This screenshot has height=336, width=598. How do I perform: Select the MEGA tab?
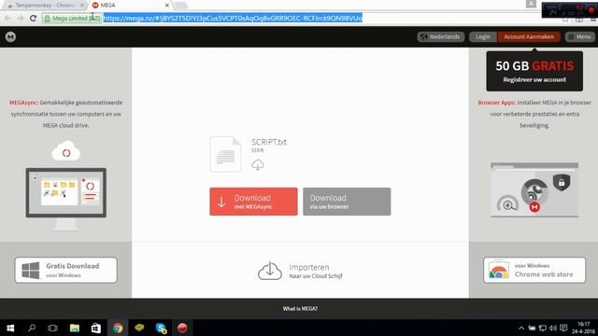pos(130,6)
